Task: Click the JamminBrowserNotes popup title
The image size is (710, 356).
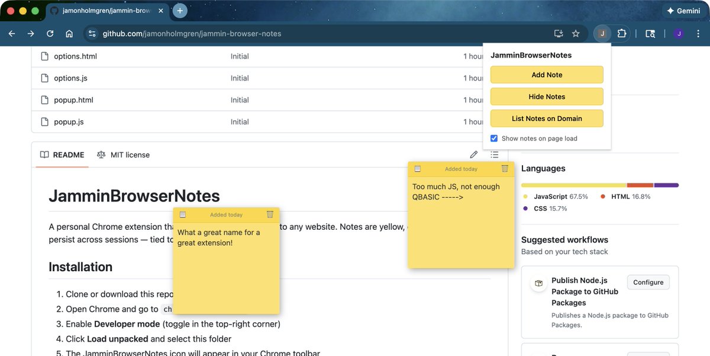Action: pos(531,55)
